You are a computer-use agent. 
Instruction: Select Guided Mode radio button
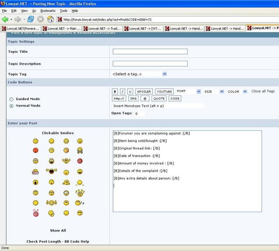click(12, 99)
